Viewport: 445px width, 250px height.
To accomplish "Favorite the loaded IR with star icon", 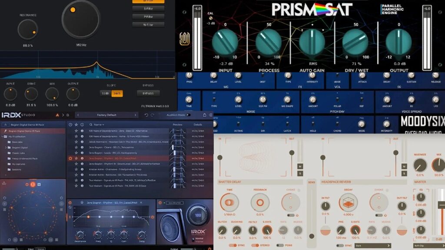I will 82,203.
